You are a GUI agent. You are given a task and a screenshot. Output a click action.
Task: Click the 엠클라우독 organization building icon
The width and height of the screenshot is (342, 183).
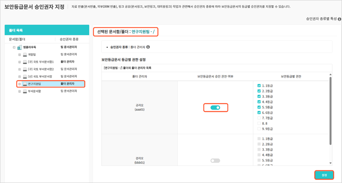(x=19, y=47)
